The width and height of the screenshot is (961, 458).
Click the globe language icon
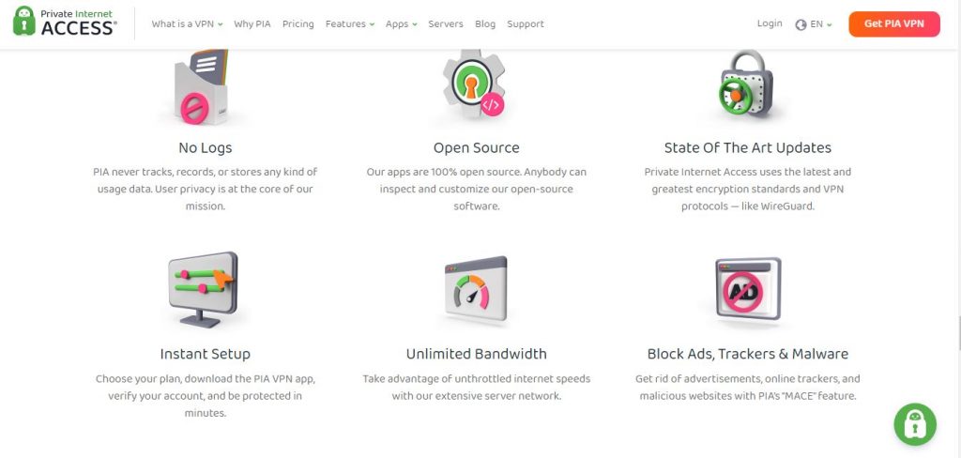pos(801,24)
